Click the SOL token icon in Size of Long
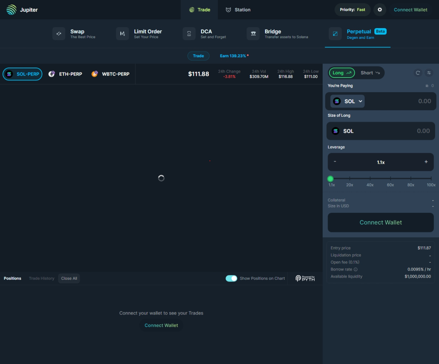Viewport: 439px width, 364px height. 335,131
